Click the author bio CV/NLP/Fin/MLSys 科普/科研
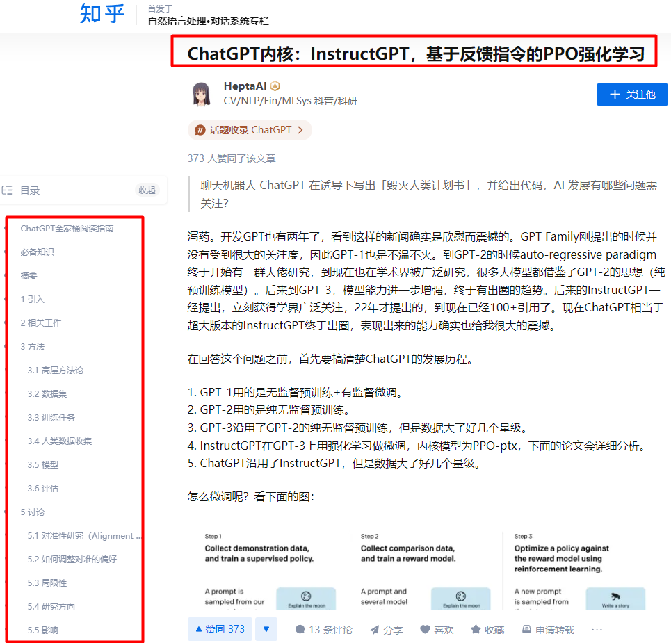This screenshot has width=671, height=643. click(291, 101)
